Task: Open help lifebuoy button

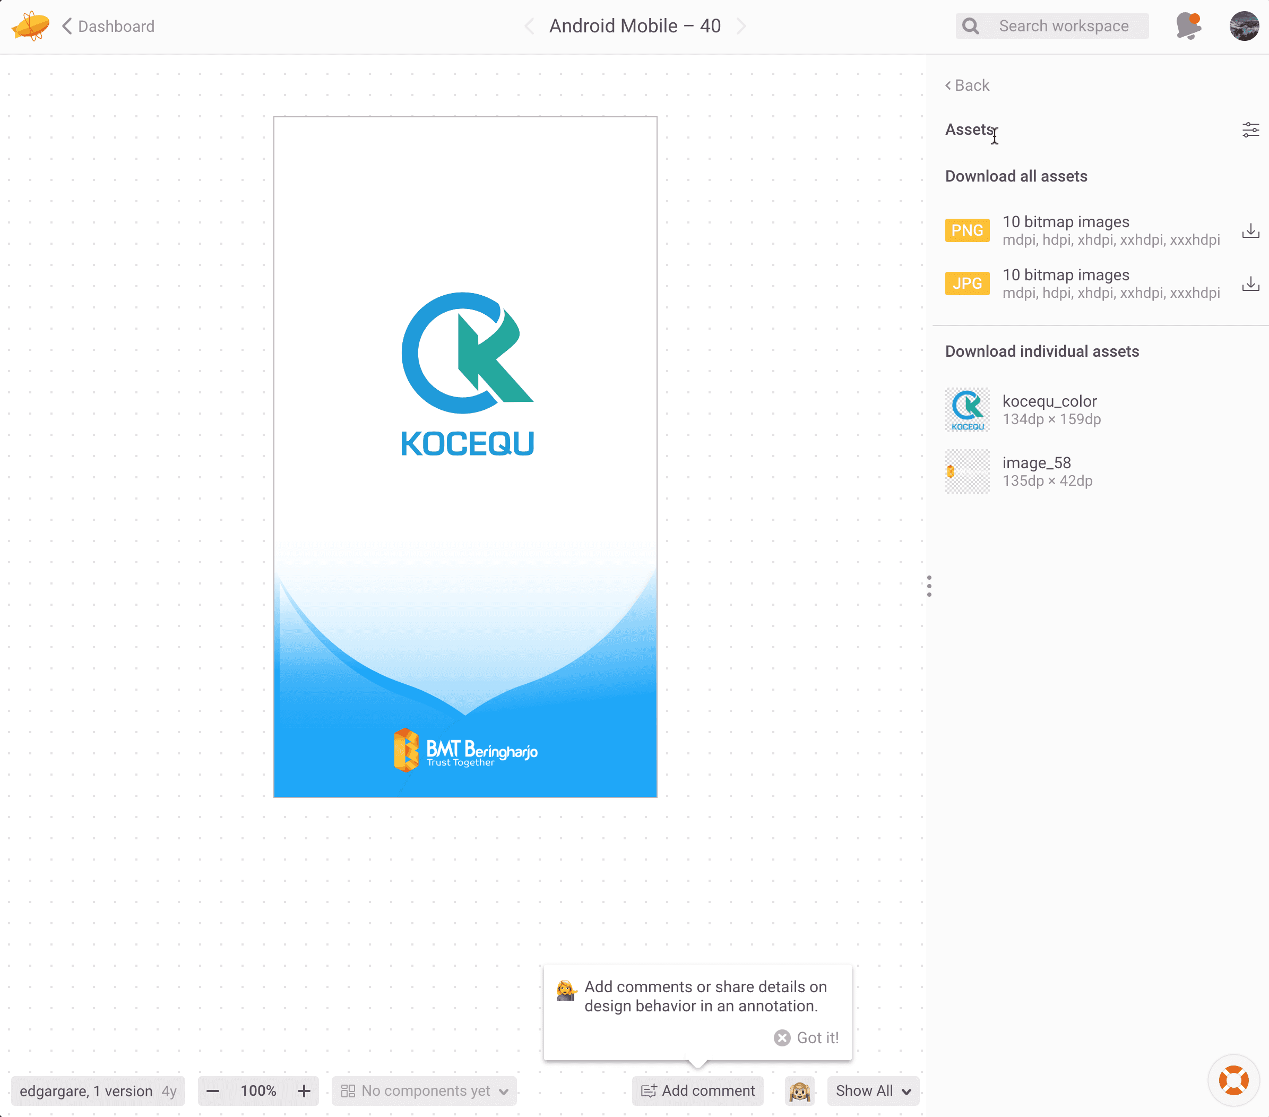Action: (x=1233, y=1080)
